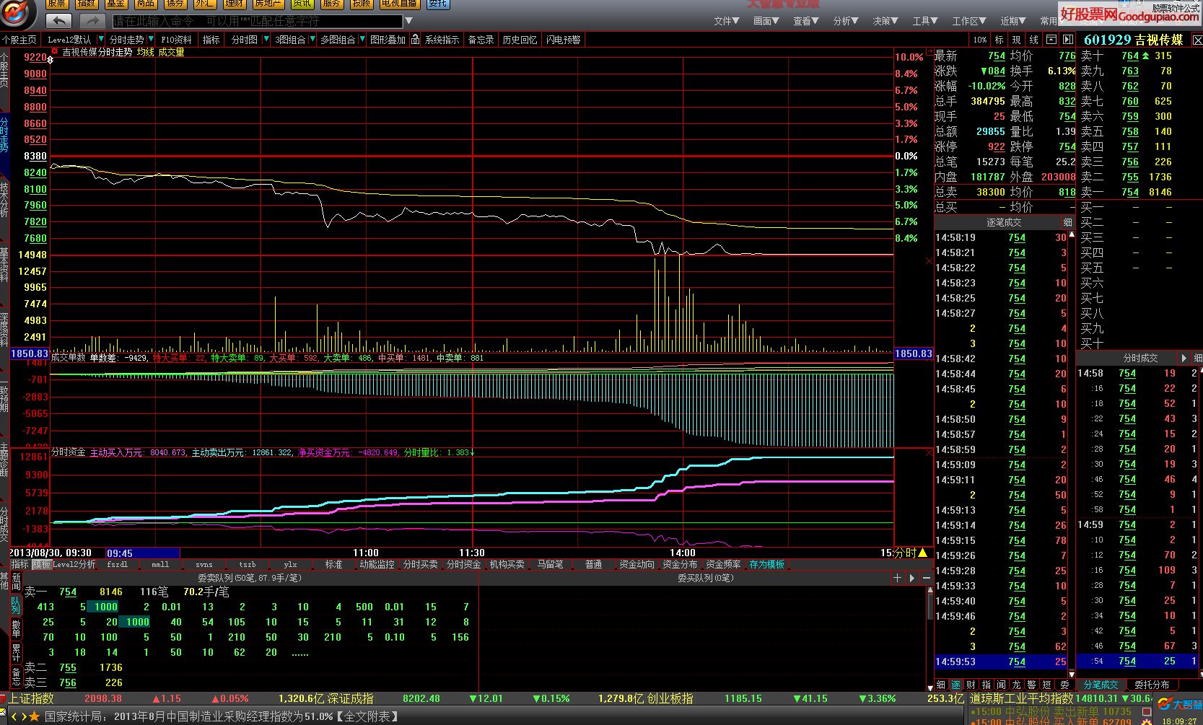Click the 【全文附表】 news link

(x=367, y=716)
